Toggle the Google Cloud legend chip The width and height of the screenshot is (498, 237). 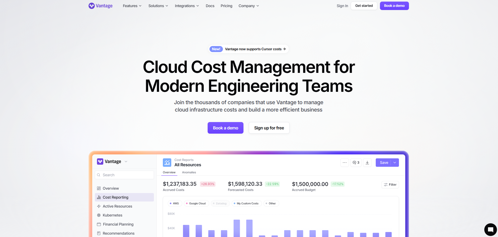(x=196, y=203)
